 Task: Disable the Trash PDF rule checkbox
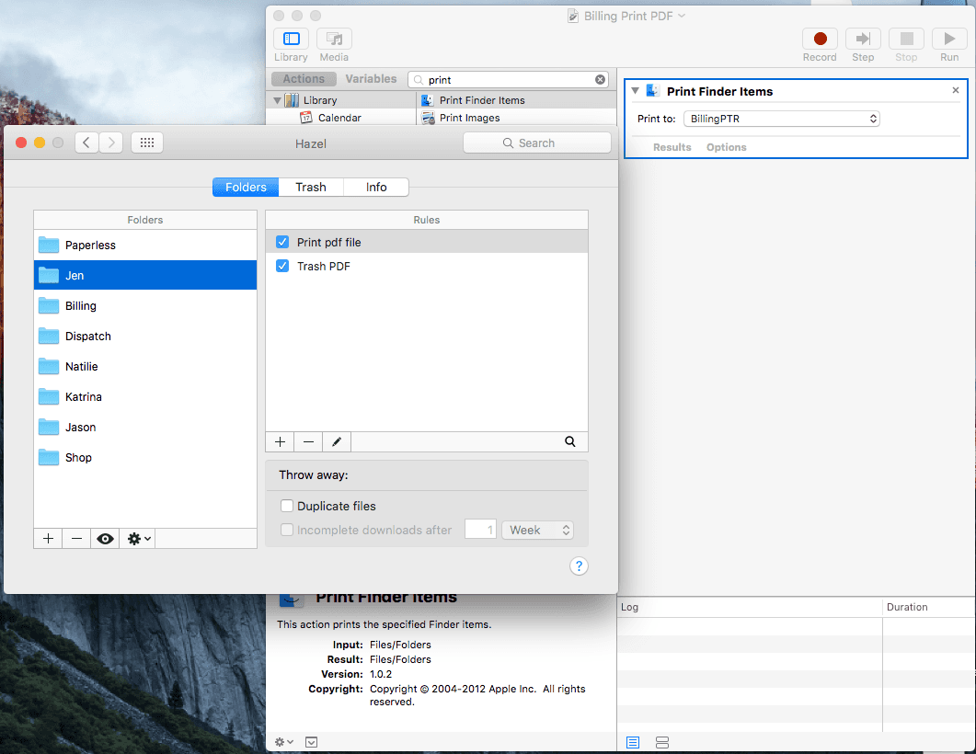282,267
